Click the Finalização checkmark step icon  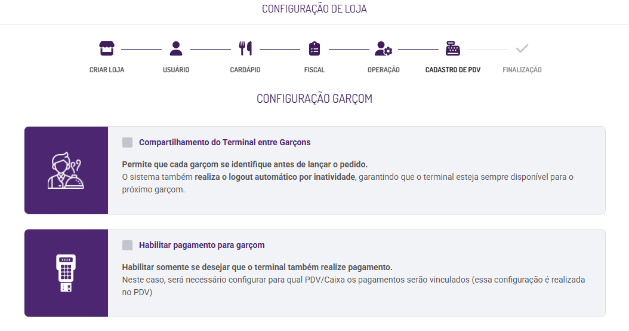click(x=522, y=48)
